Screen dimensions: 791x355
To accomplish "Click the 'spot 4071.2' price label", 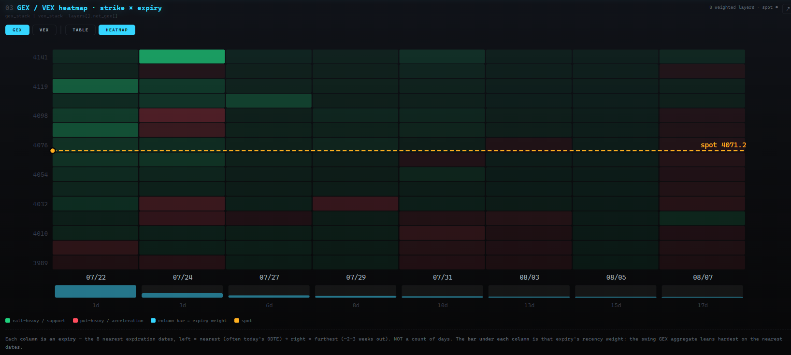I will coord(723,145).
